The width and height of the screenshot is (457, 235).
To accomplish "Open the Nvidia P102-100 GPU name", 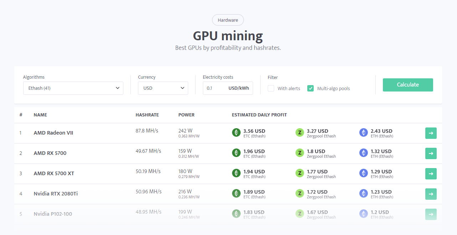I will (53, 214).
